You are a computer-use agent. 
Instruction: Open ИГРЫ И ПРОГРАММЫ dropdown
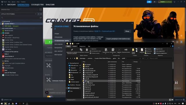(35, 14)
